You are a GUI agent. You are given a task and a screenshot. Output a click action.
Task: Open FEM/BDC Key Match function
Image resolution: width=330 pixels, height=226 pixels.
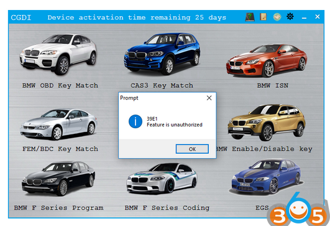[x=60, y=149]
